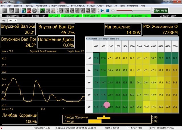Select table cell with value 27.8
The height and width of the screenshot is (130, 182).
coord(161,58)
